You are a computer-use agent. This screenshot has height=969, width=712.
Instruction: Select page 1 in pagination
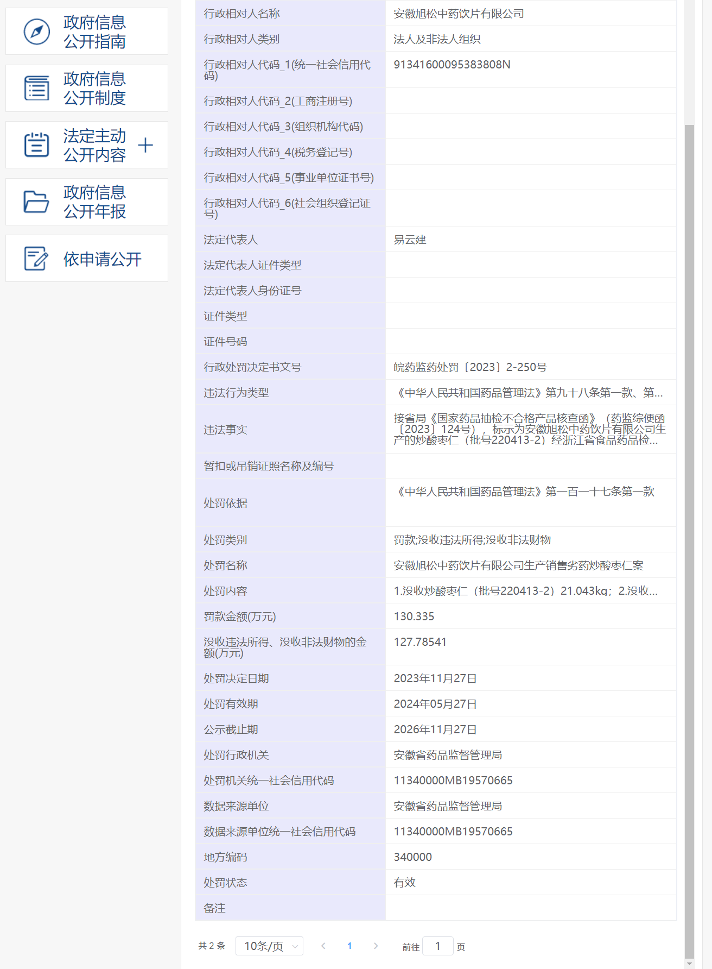click(x=349, y=946)
